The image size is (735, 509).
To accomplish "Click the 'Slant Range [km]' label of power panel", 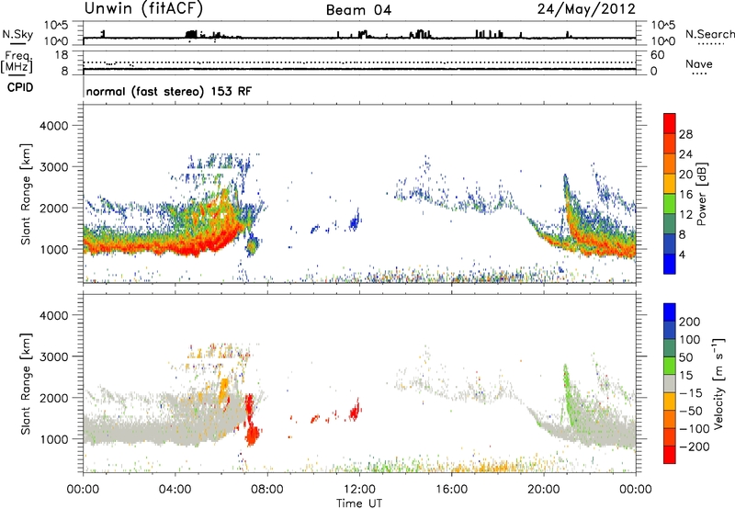I will tap(26, 194).
